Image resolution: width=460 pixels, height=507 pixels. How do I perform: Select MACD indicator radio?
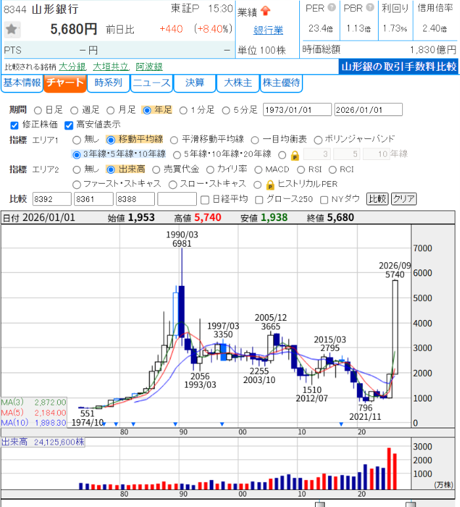[x=258, y=170]
